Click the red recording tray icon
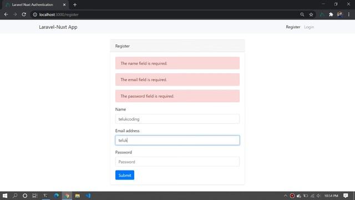The height and width of the screenshot is (200, 355). 292,196
